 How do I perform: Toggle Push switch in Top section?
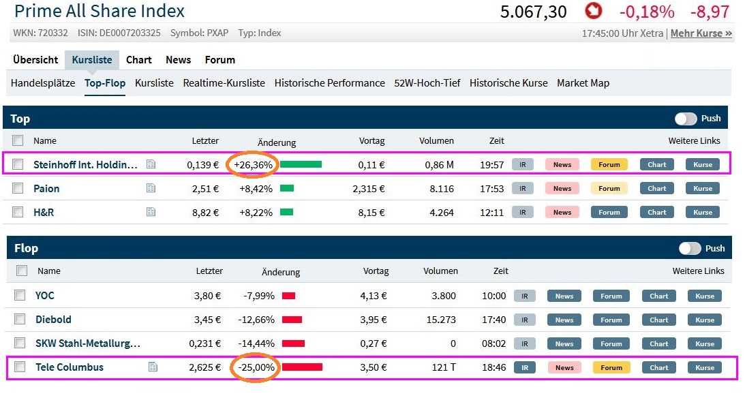pyautogui.click(x=686, y=119)
